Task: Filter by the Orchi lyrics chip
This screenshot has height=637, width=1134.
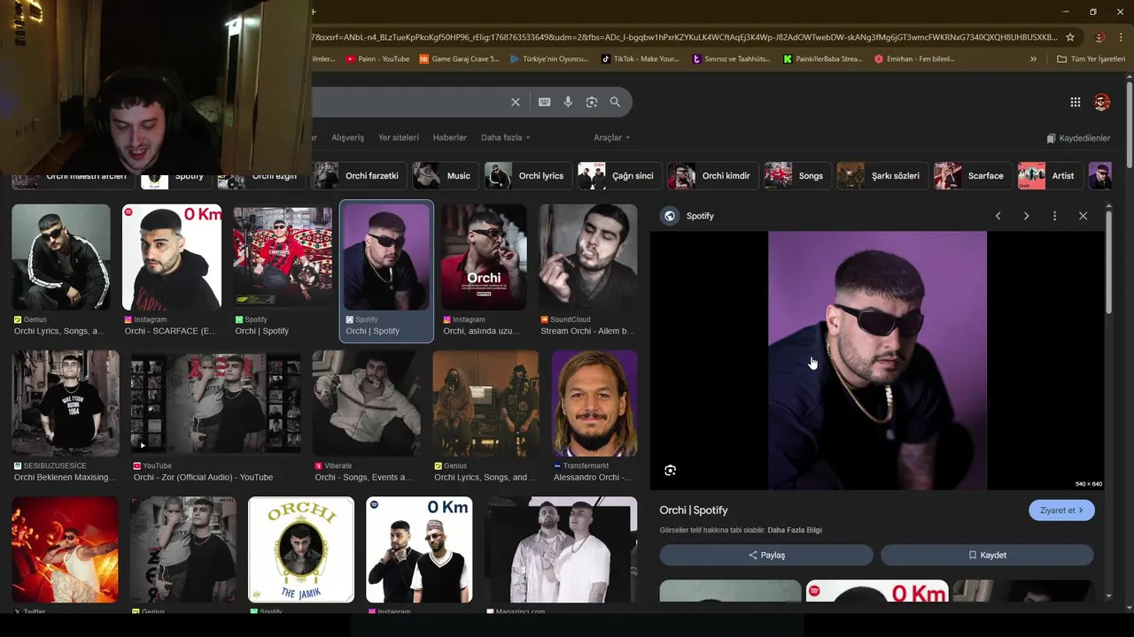Action: coord(528,176)
